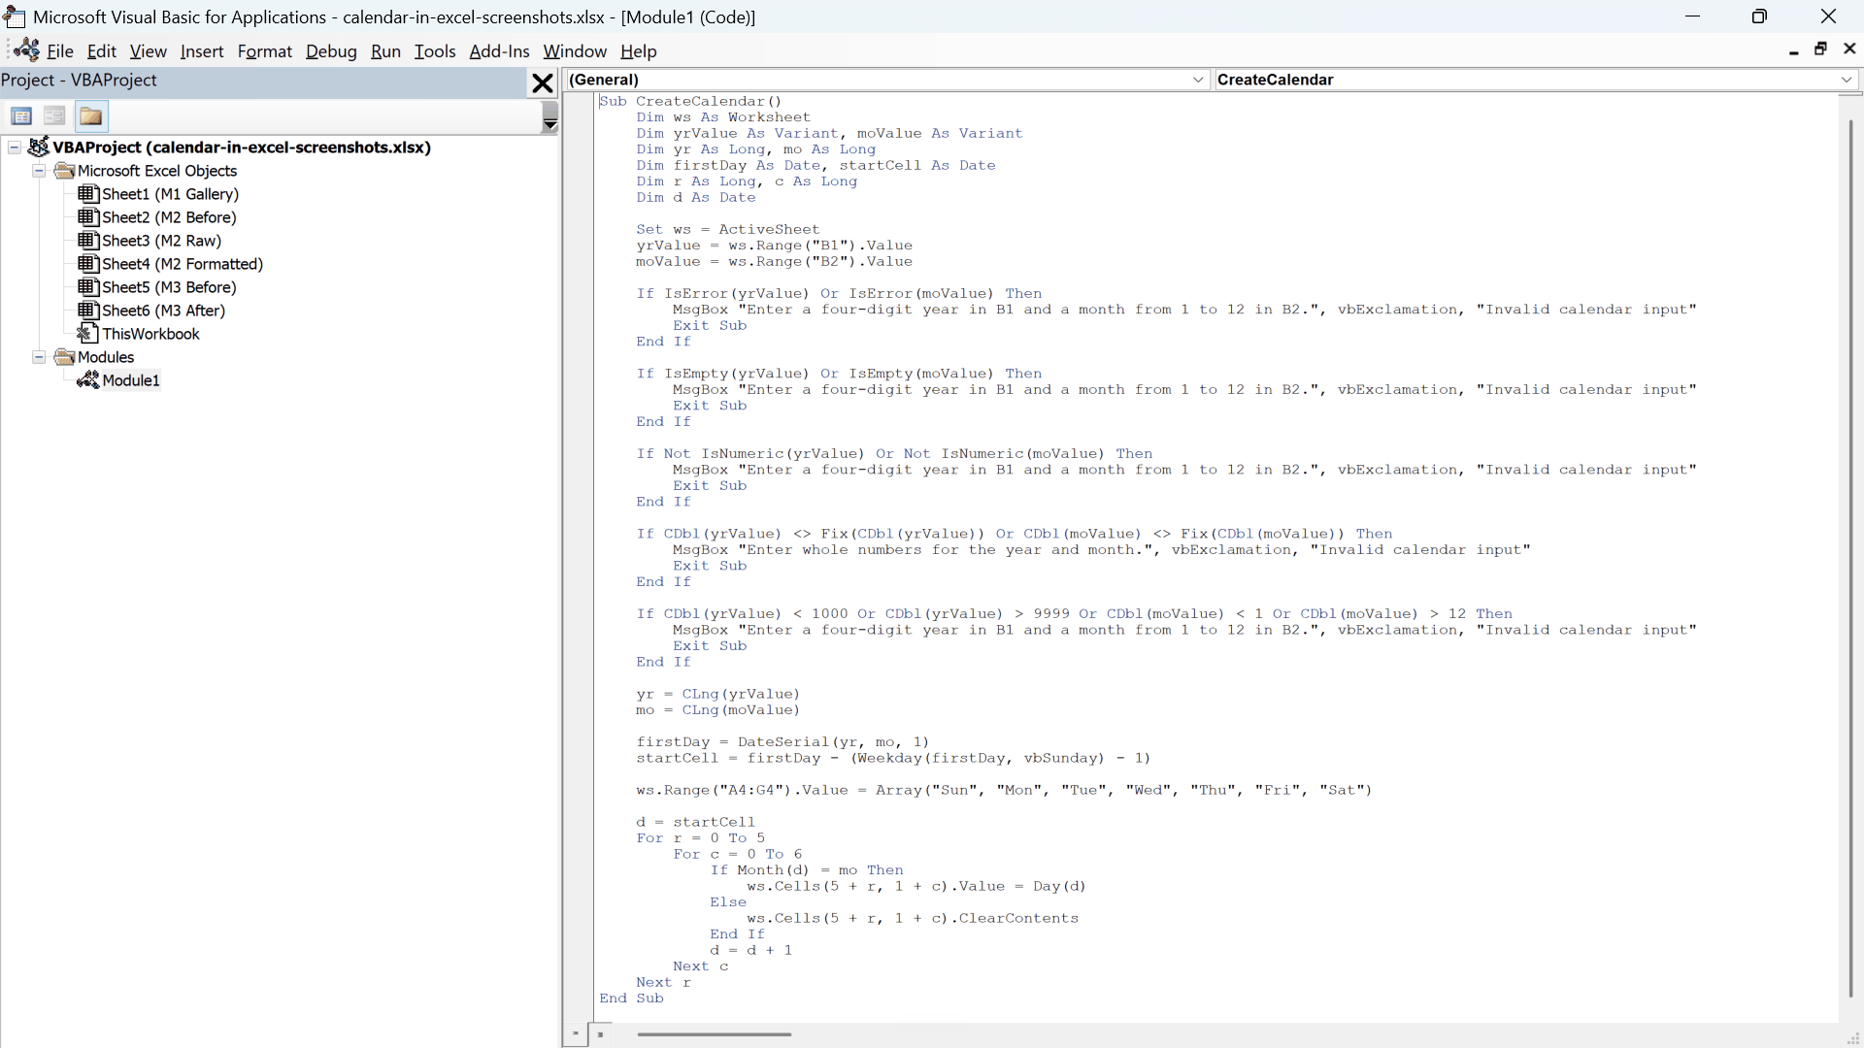The image size is (1864, 1048).
Task: Click the 'd = startCell' code line
Action: (x=695, y=822)
